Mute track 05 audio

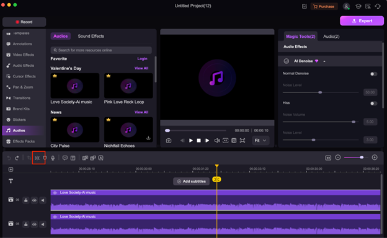point(43,224)
